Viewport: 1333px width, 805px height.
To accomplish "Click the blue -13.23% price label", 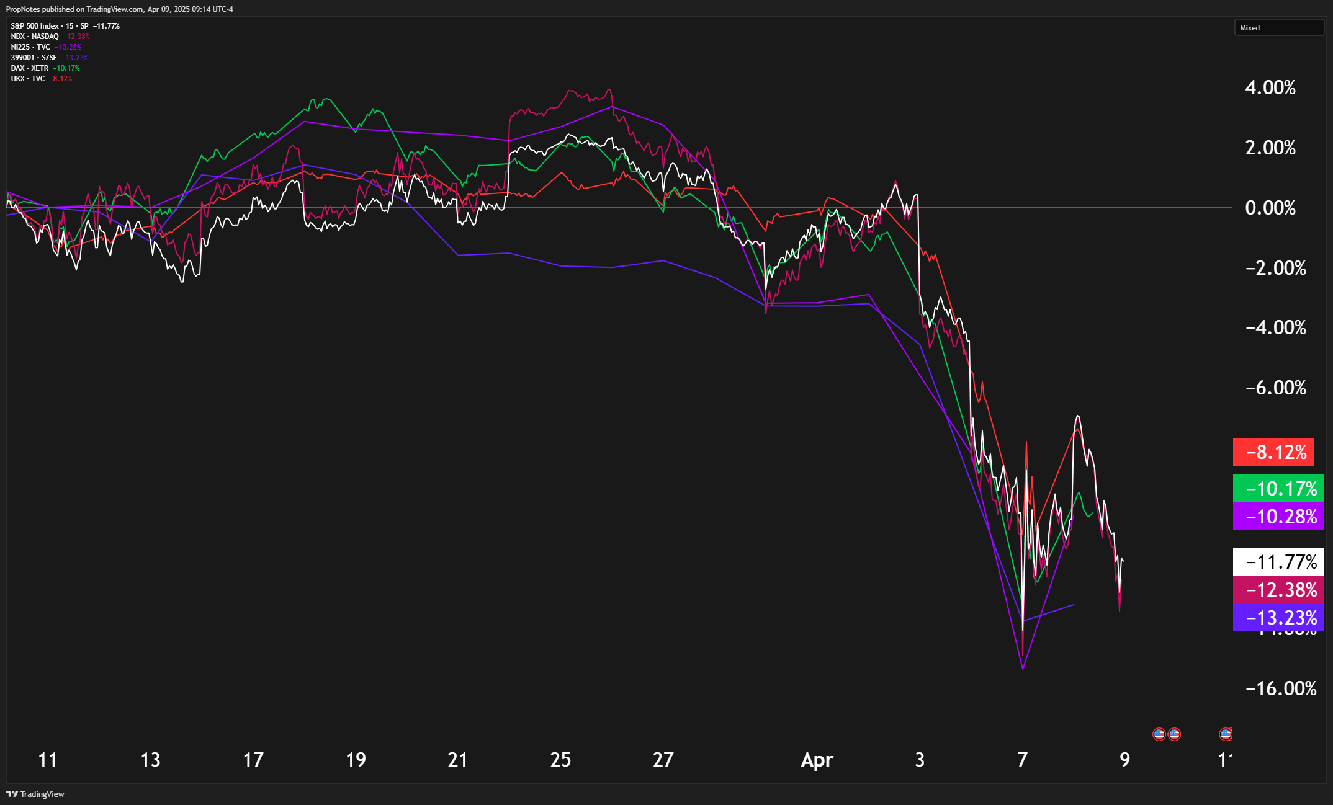I will [x=1278, y=618].
